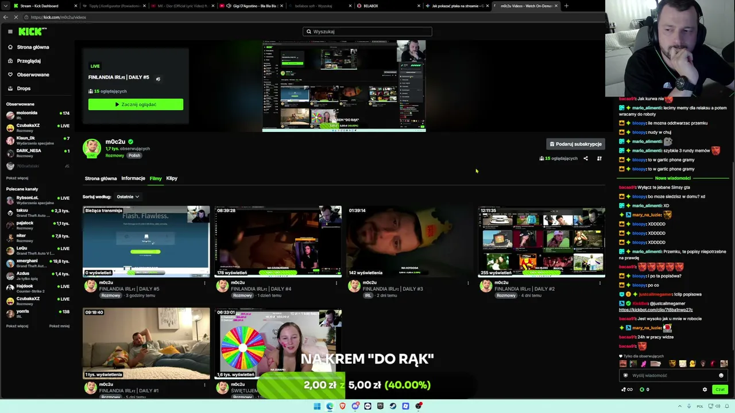This screenshot has width=735, height=413.
Task: Toggle the theater mode icon by share
Action: pyautogui.click(x=599, y=158)
